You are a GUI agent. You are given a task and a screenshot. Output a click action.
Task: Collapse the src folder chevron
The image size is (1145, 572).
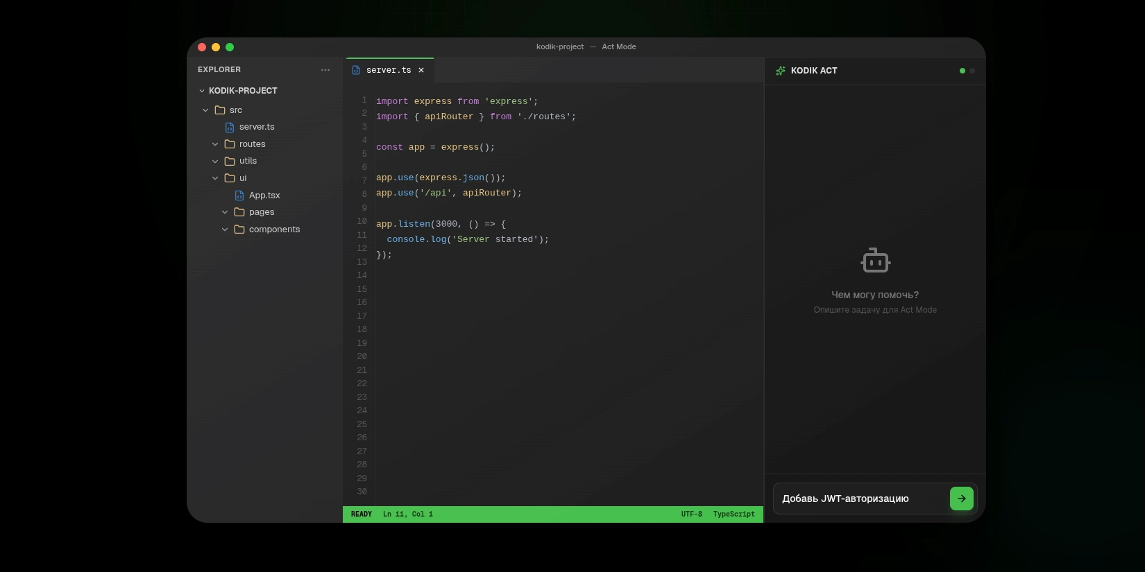point(205,110)
